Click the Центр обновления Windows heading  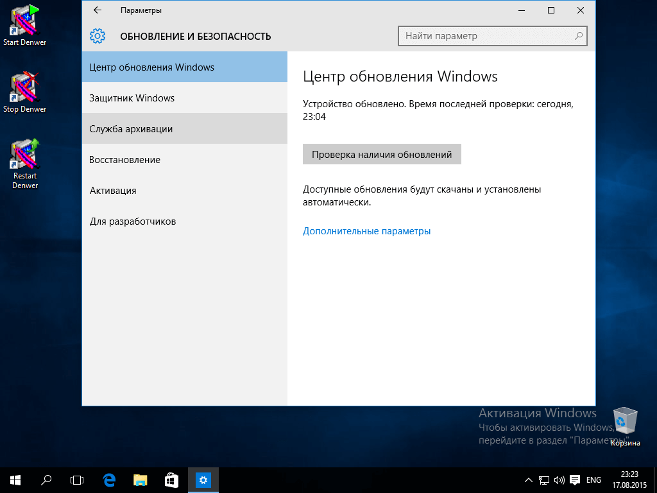[400, 77]
